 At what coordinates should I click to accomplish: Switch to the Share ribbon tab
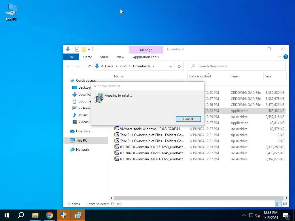(x=104, y=57)
